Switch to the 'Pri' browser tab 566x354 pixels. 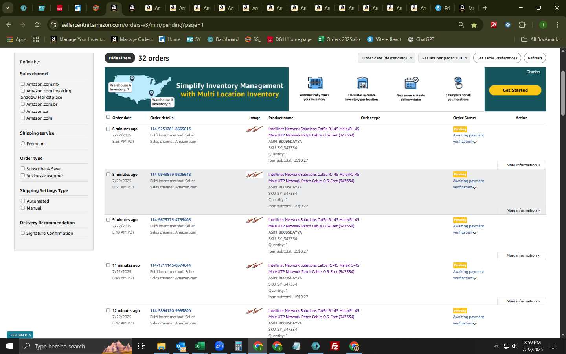point(443,8)
